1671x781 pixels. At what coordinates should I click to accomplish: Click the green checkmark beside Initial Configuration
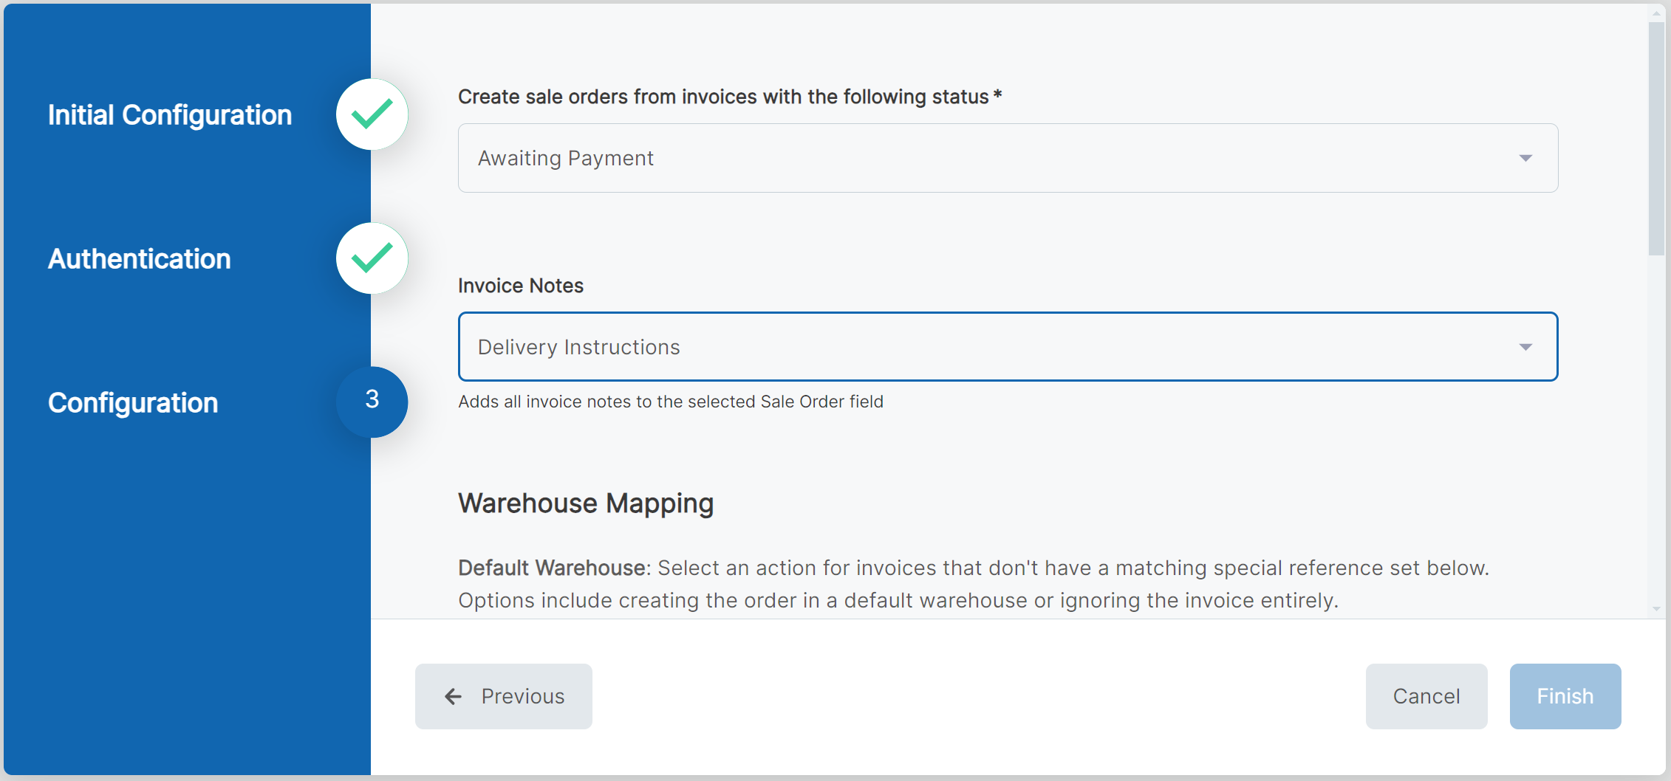[372, 114]
